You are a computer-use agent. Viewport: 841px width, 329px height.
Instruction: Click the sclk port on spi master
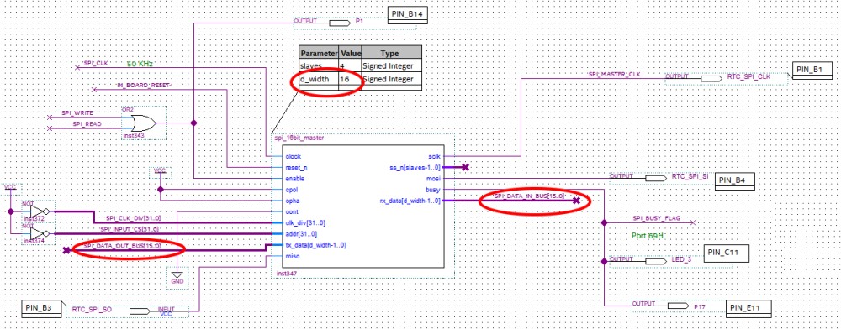(x=435, y=156)
